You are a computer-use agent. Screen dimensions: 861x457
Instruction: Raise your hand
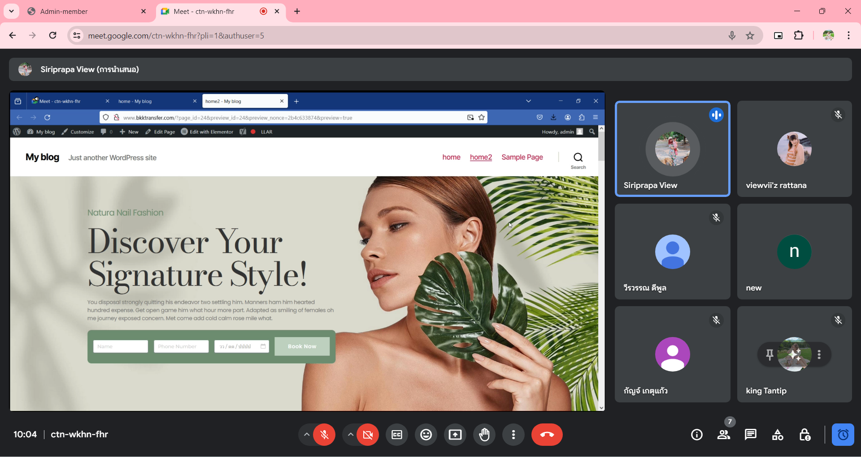point(484,435)
